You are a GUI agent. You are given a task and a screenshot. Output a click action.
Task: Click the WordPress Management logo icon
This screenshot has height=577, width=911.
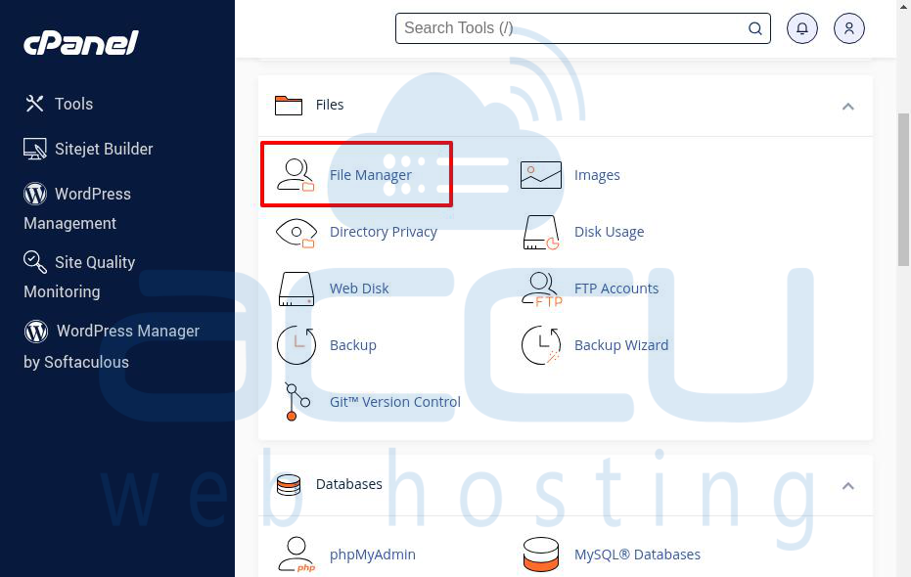tap(35, 194)
